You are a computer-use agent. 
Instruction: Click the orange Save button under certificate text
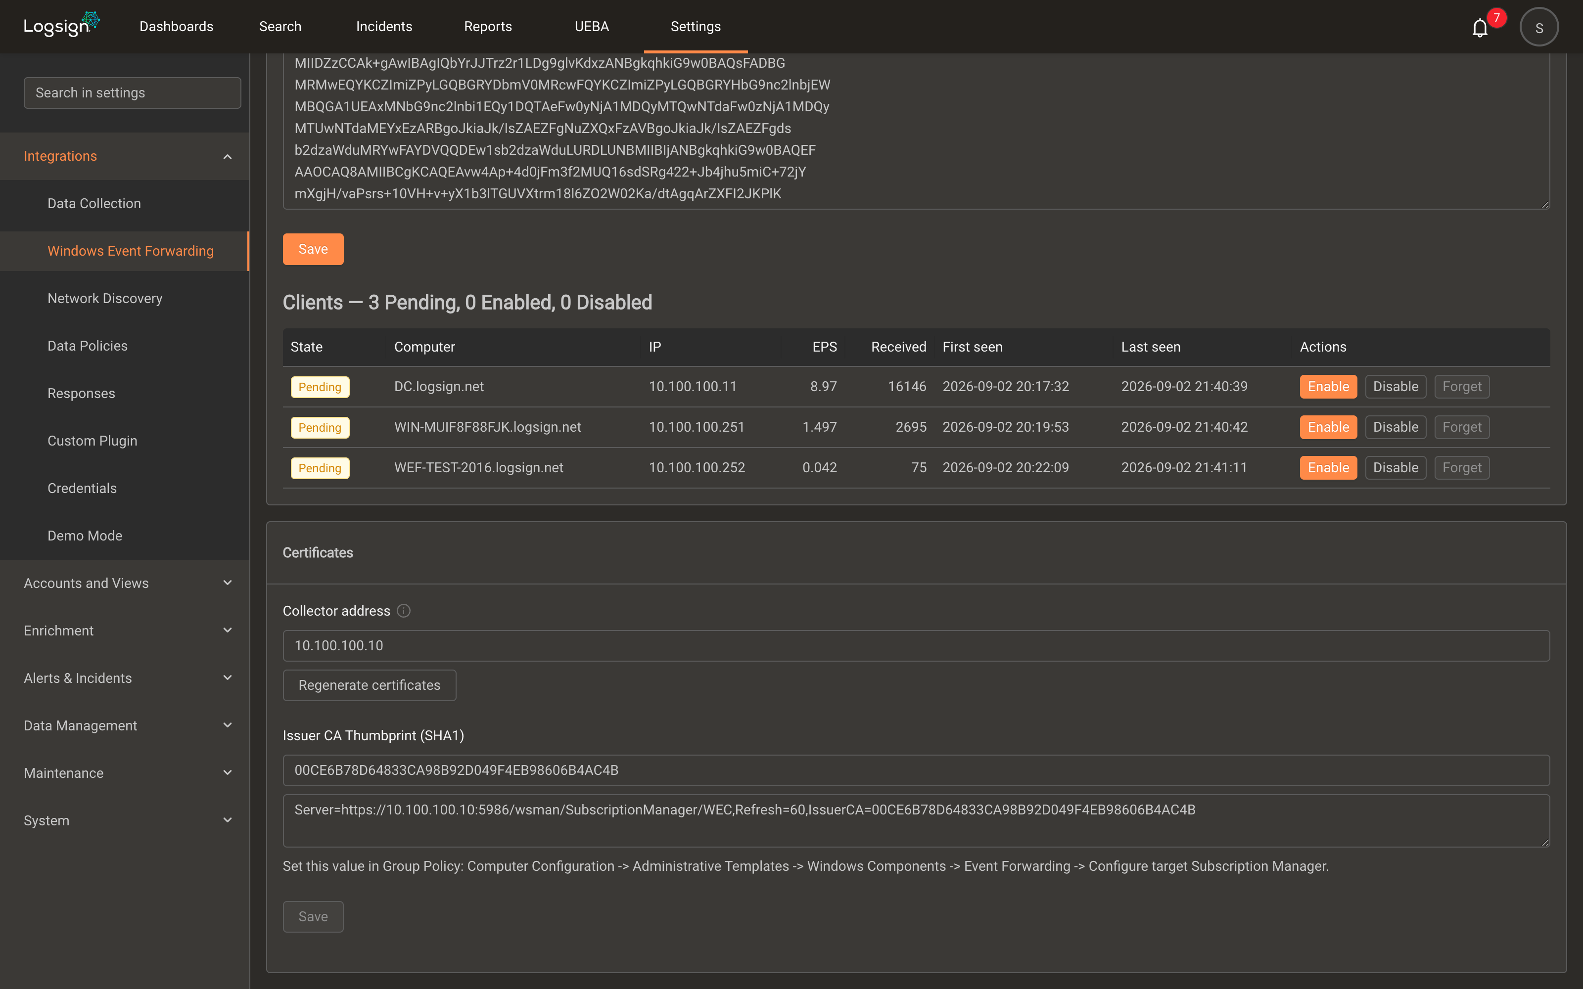pyautogui.click(x=313, y=249)
